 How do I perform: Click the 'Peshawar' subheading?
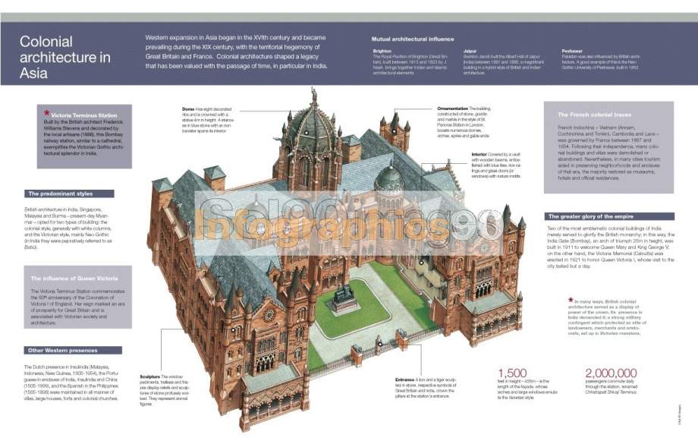pyautogui.click(x=572, y=51)
